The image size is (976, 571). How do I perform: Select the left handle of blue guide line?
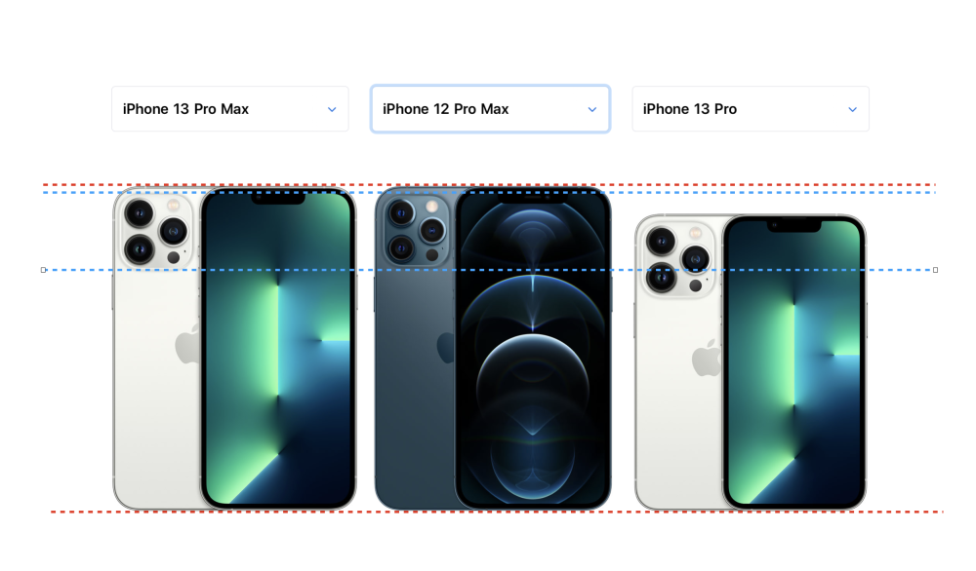(44, 270)
